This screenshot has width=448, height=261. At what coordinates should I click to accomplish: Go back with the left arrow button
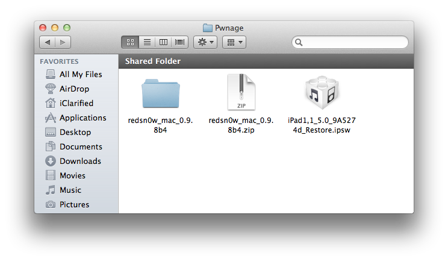point(47,42)
